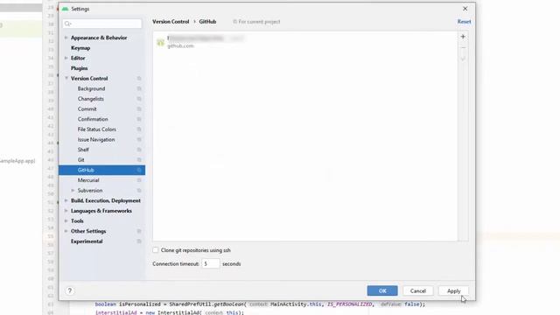
Task: Expand Languages & Frameworks section
Action: click(66, 211)
